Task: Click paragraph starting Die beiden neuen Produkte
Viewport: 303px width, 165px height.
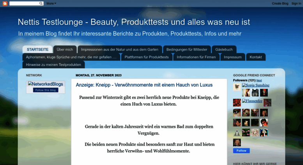Action: pyautogui.click(x=149, y=147)
